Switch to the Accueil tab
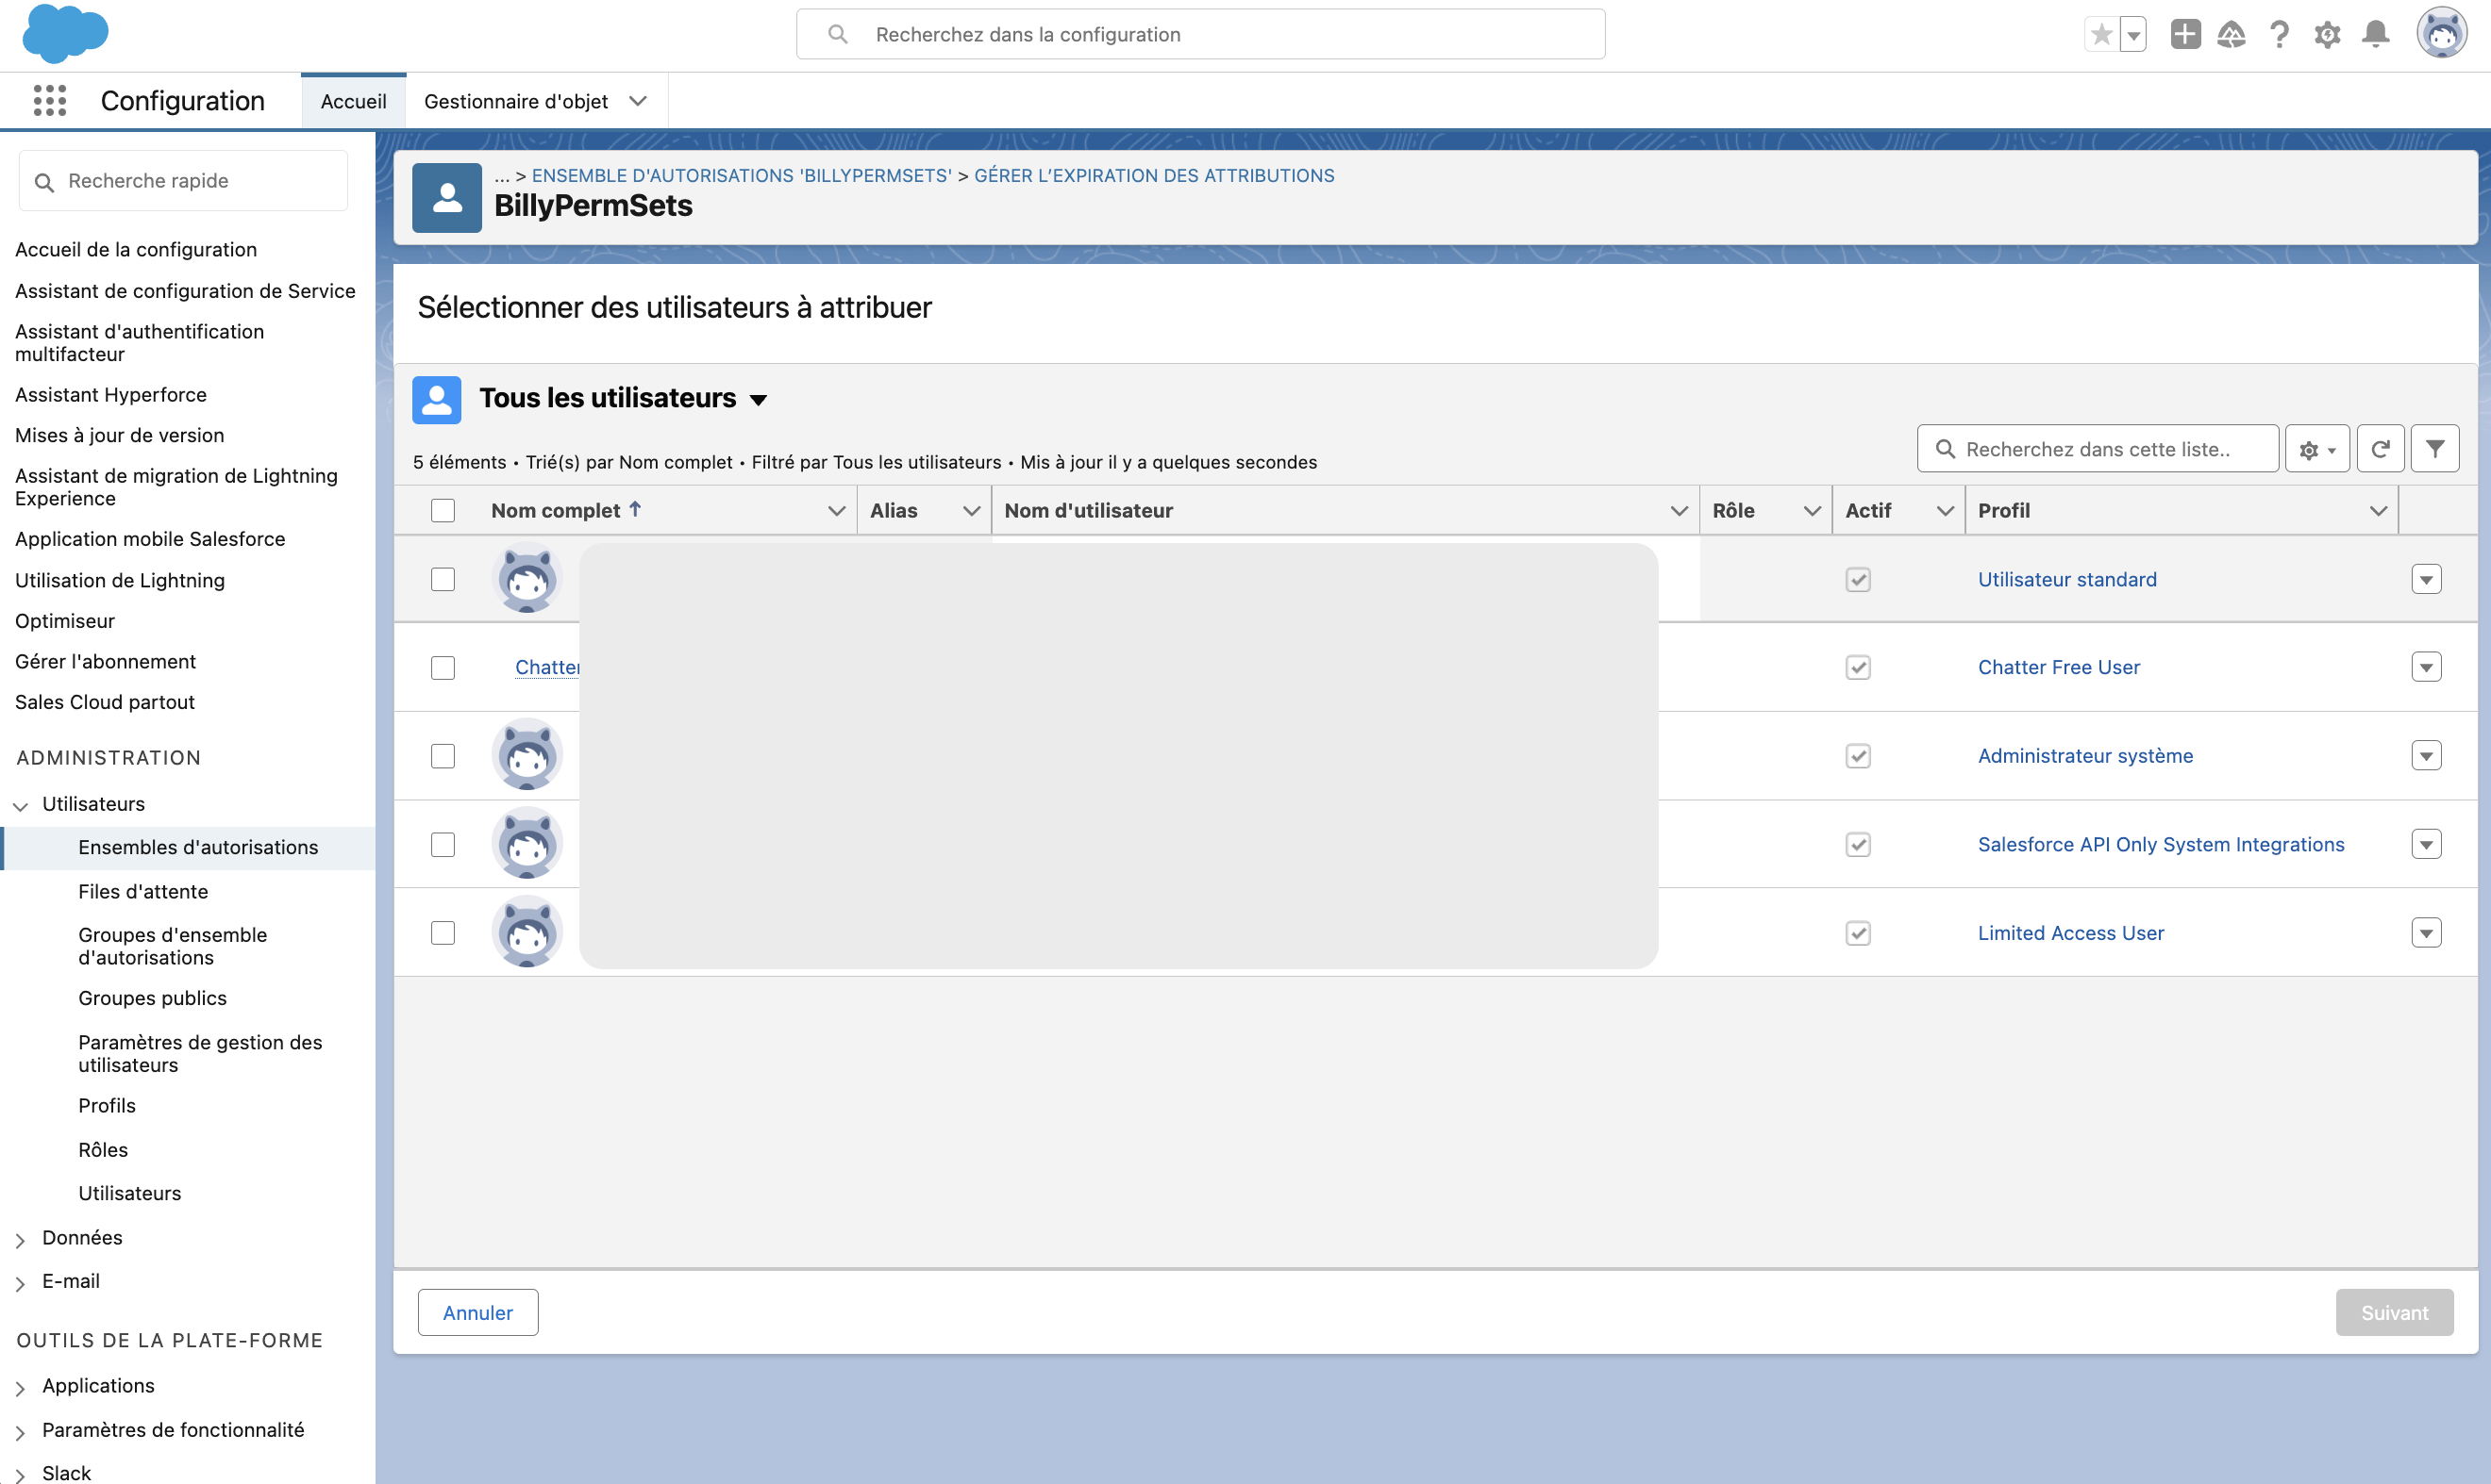2491x1484 pixels. pyautogui.click(x=353, y=101)
